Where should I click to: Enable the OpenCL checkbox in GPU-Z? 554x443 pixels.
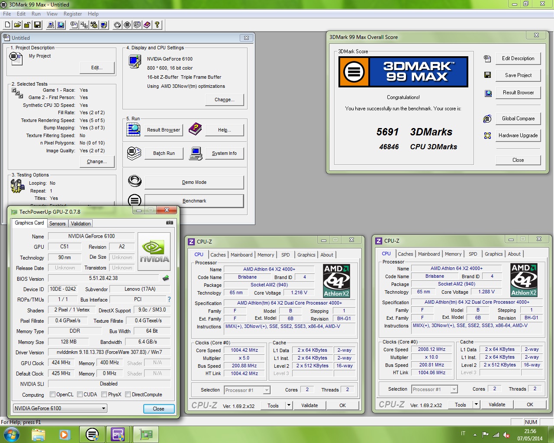point(52,395)
